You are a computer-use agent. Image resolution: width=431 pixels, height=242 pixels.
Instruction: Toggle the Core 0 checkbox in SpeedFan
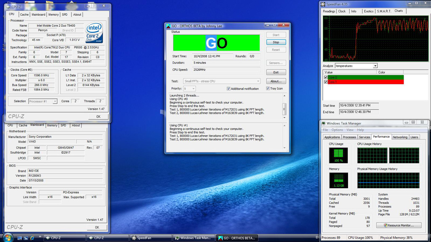(x=326, y=77)
